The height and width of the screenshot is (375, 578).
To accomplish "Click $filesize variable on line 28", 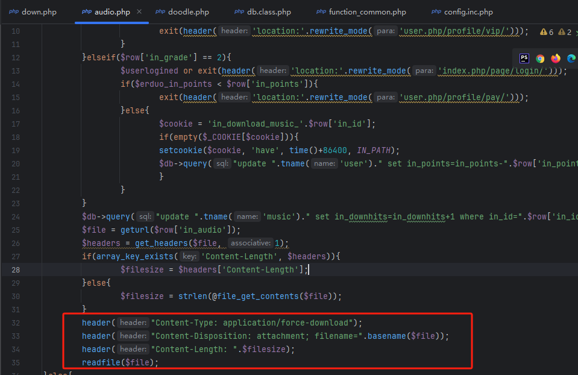I will (142, 269).
